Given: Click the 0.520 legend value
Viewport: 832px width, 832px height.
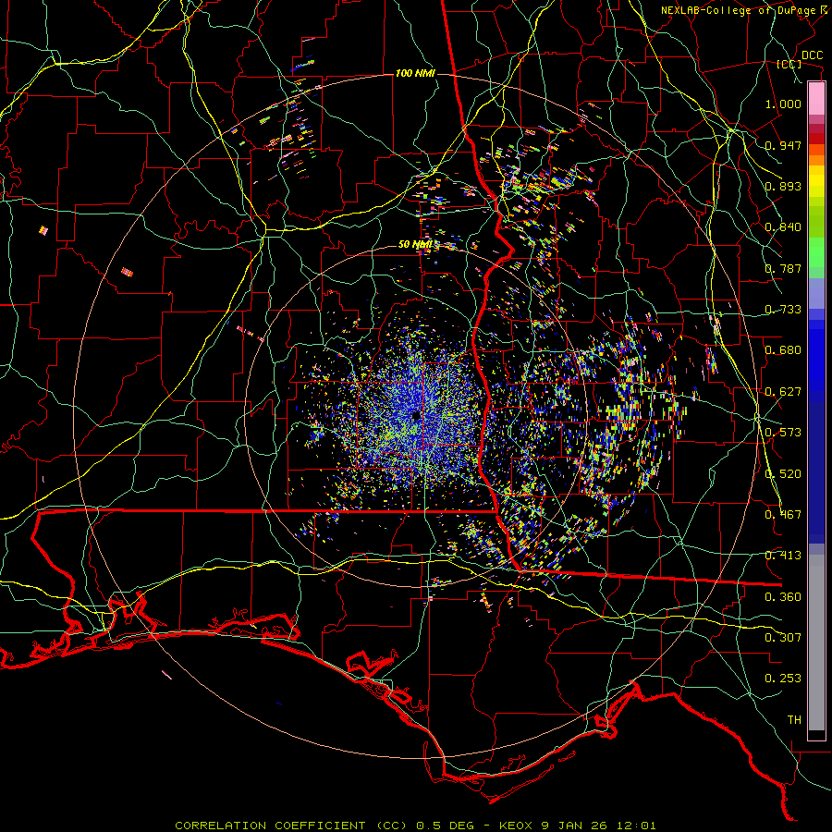Looking at the screenshot, I should tap(783, 474).
